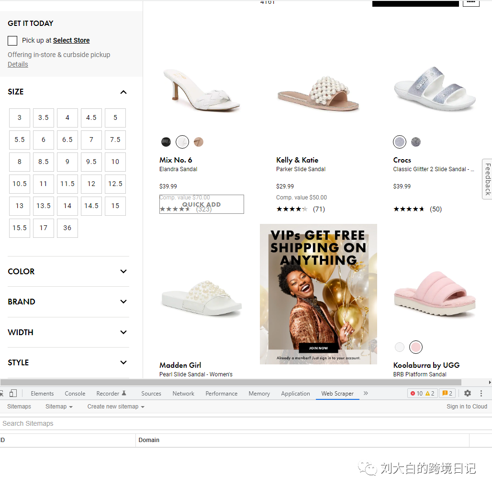Check the Pick up at store checkbox
The height and width of the screenshot is (490, 492).
tap(12, 41)
